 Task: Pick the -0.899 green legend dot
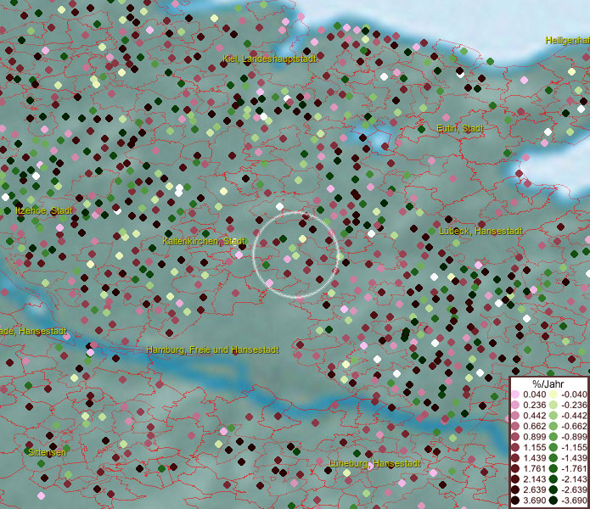tap(553, 437)
